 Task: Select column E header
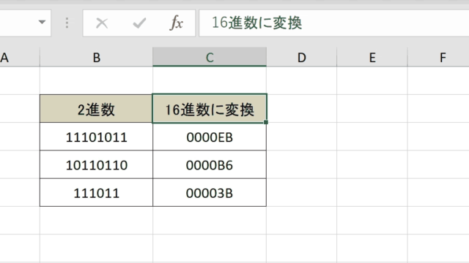372,57
